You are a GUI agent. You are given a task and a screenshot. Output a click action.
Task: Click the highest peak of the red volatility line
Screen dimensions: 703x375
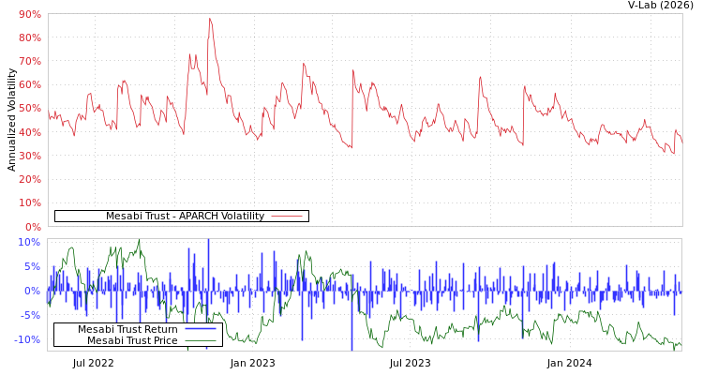coord(210,19)
